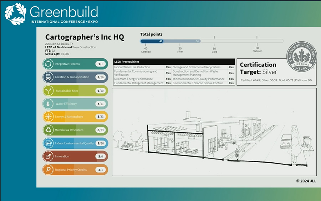This screenshot has height=201, width=321.
Task: Click the Water Efficiency droplet icon
Action: (48, 104)
